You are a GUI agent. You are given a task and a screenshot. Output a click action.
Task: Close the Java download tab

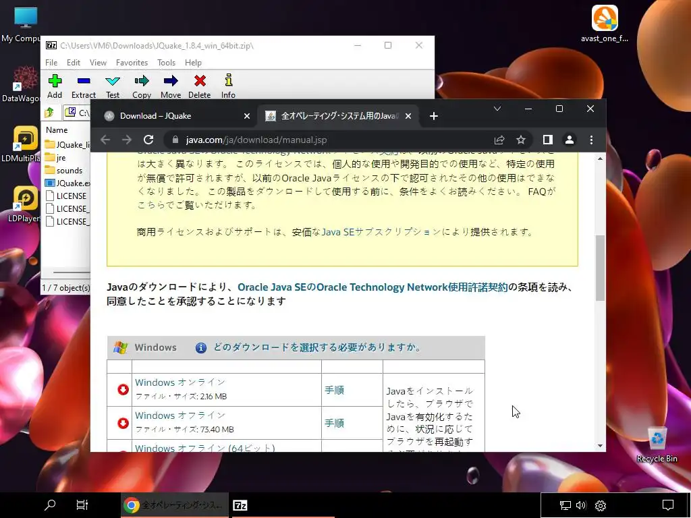coord(408,116)
